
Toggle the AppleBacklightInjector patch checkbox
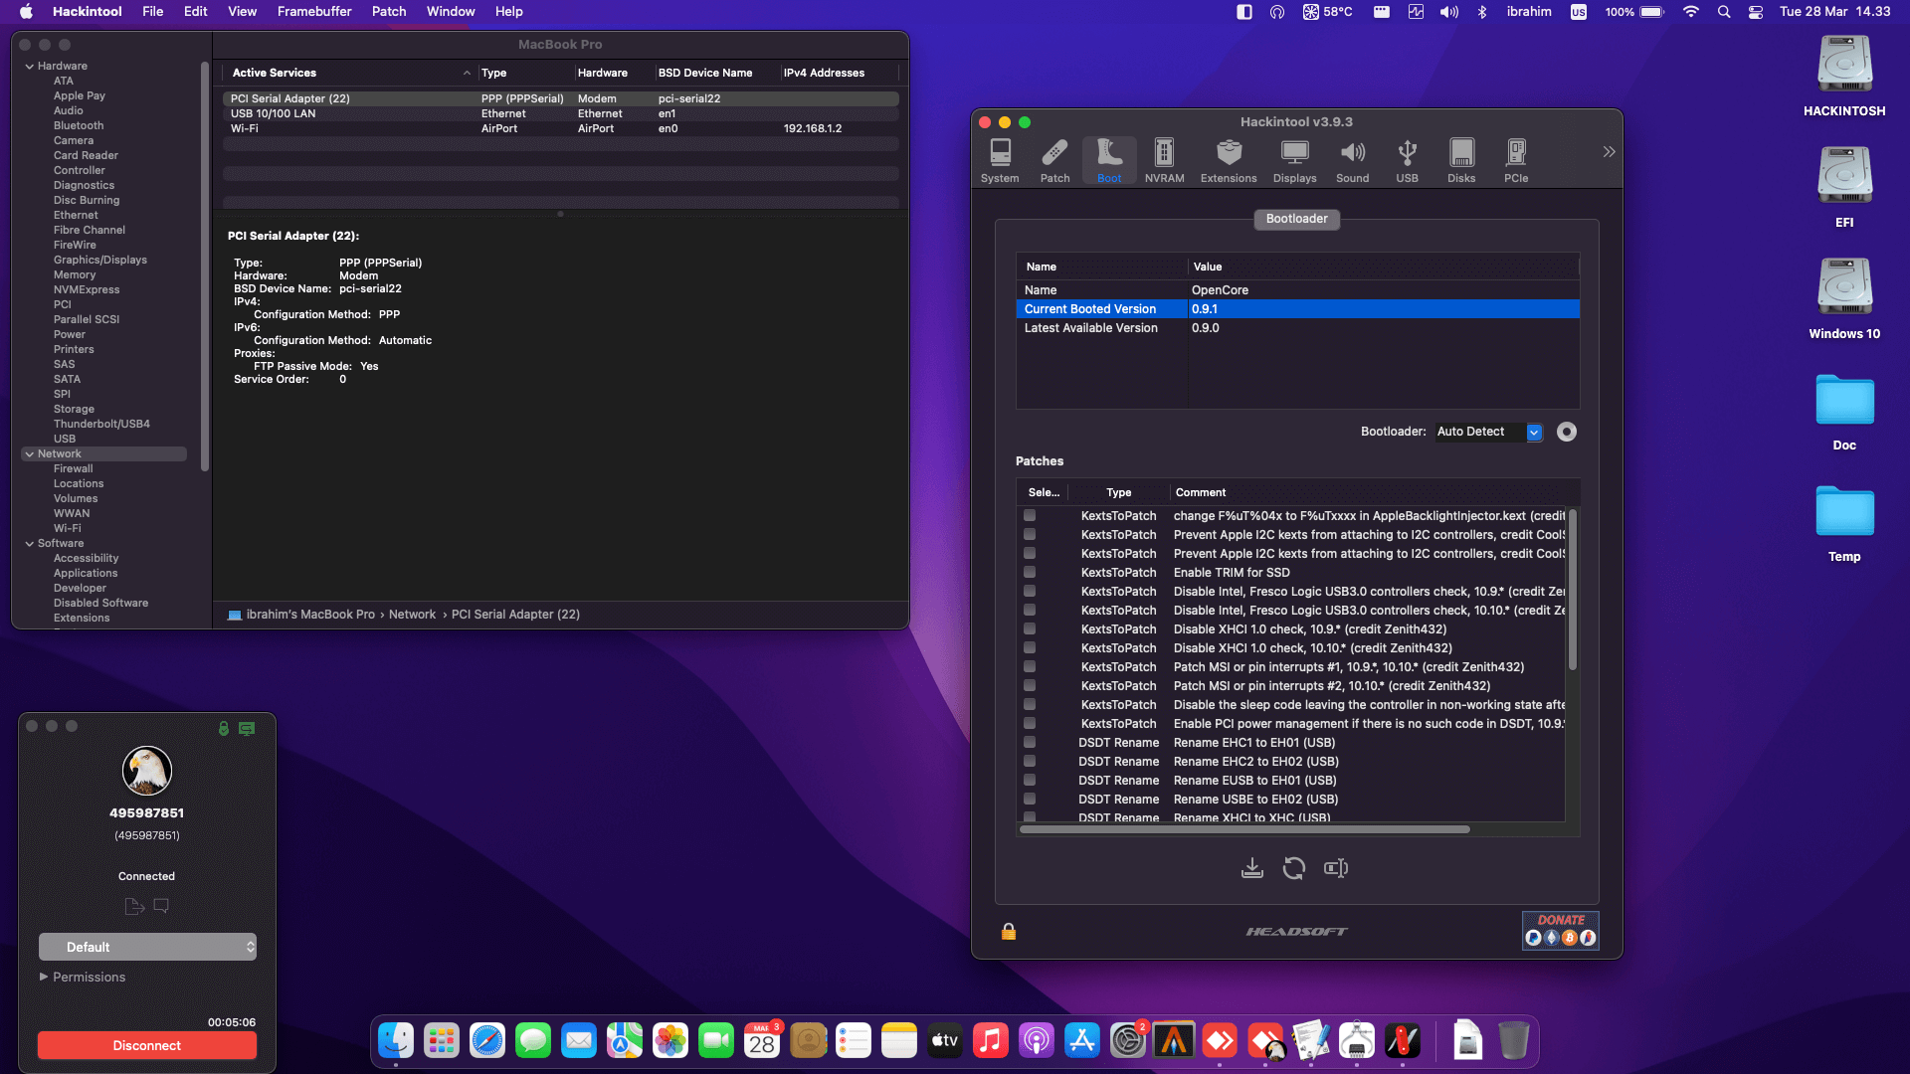[1030, 516]
